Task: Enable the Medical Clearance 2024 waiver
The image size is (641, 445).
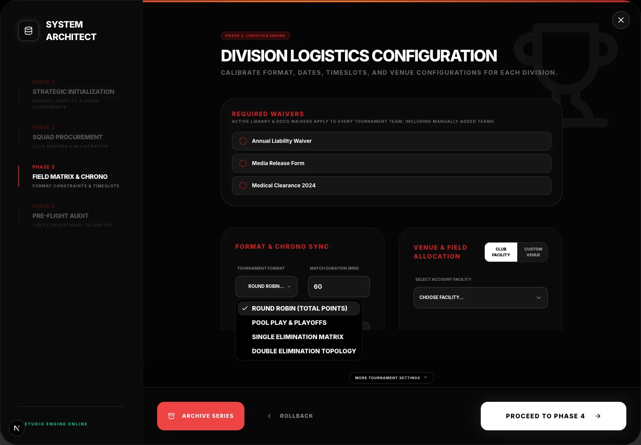Action: 392,186
